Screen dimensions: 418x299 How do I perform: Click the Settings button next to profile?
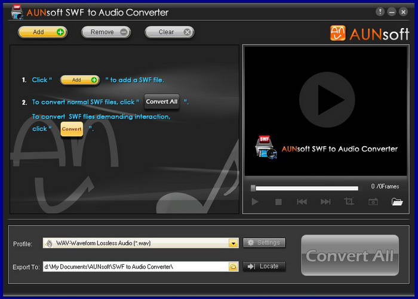coord(264,243)
